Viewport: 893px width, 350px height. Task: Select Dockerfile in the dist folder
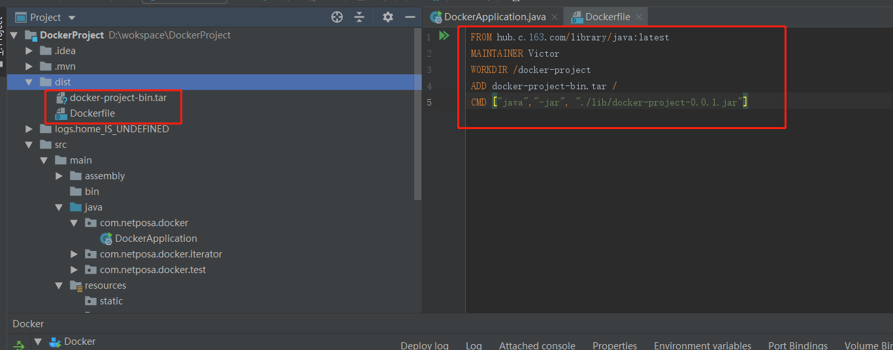coord(92,113)
